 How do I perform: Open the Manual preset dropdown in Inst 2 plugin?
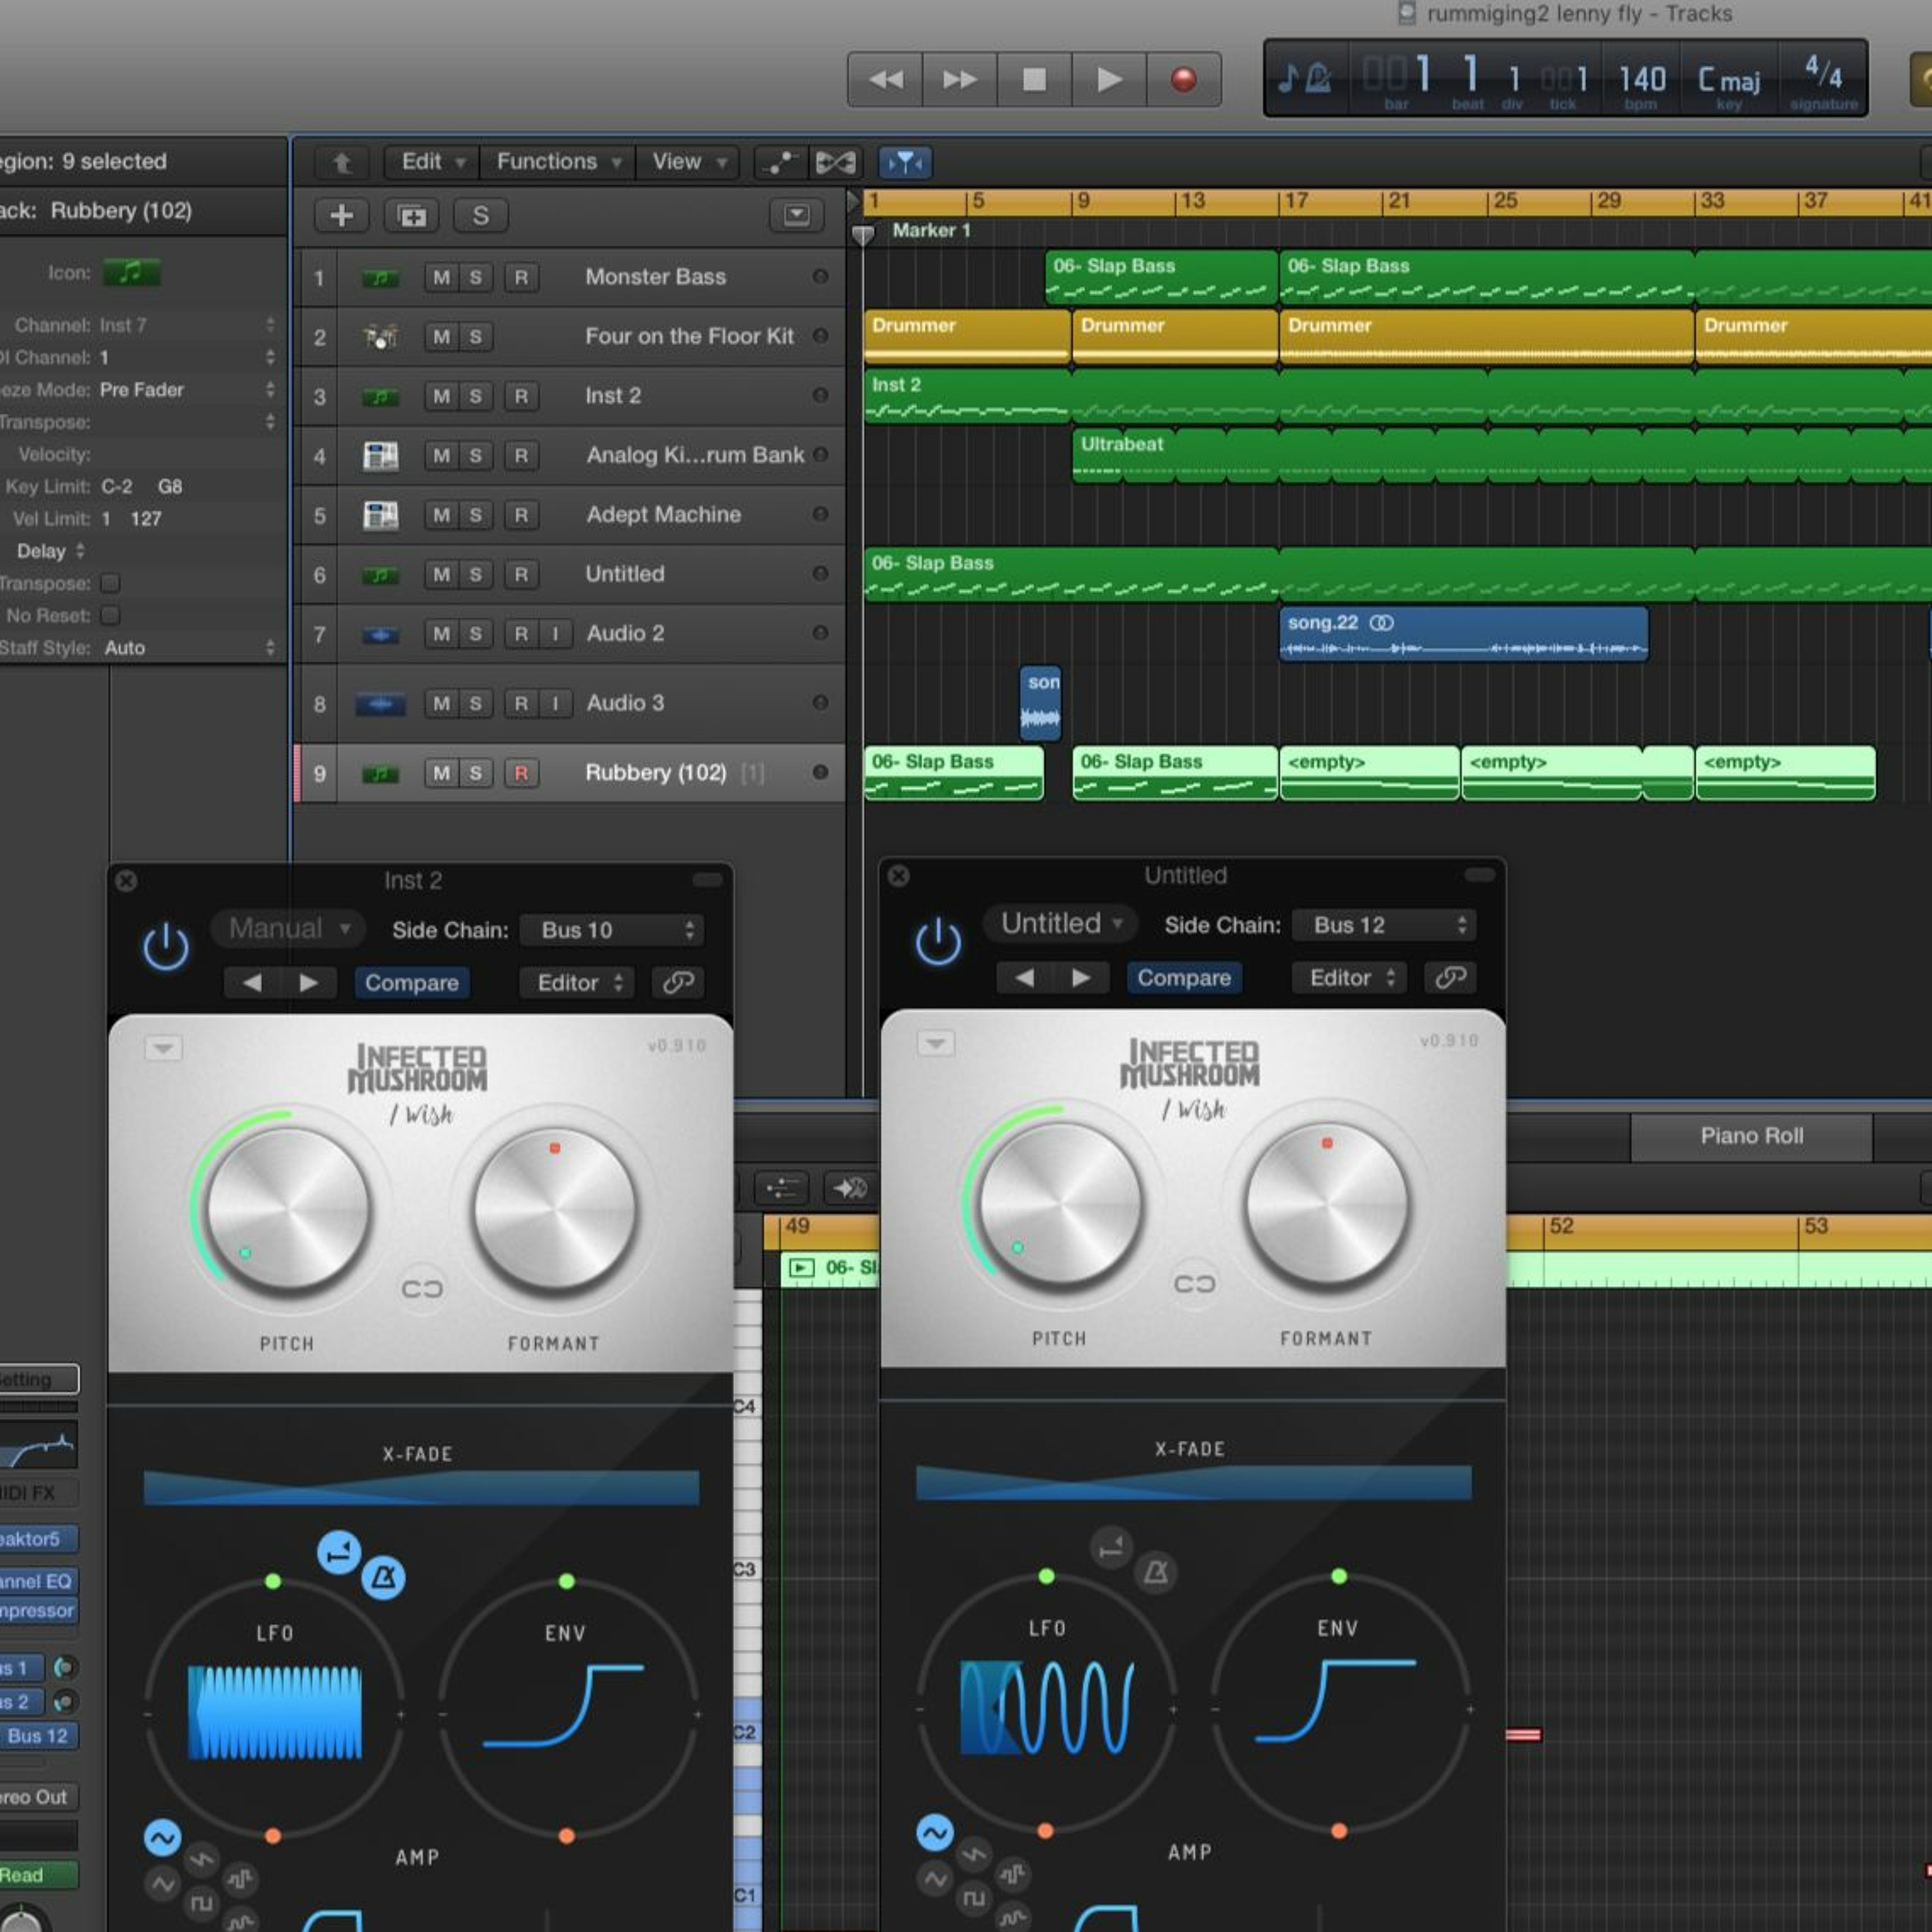tap(288, 928)
